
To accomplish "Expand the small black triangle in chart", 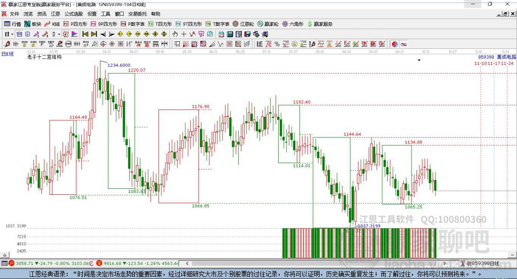I will coord(419,60).
